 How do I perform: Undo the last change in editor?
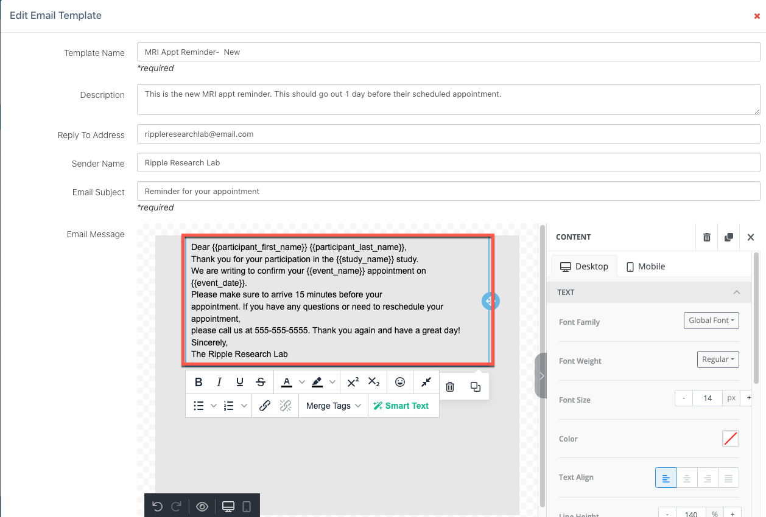point(158,507)
